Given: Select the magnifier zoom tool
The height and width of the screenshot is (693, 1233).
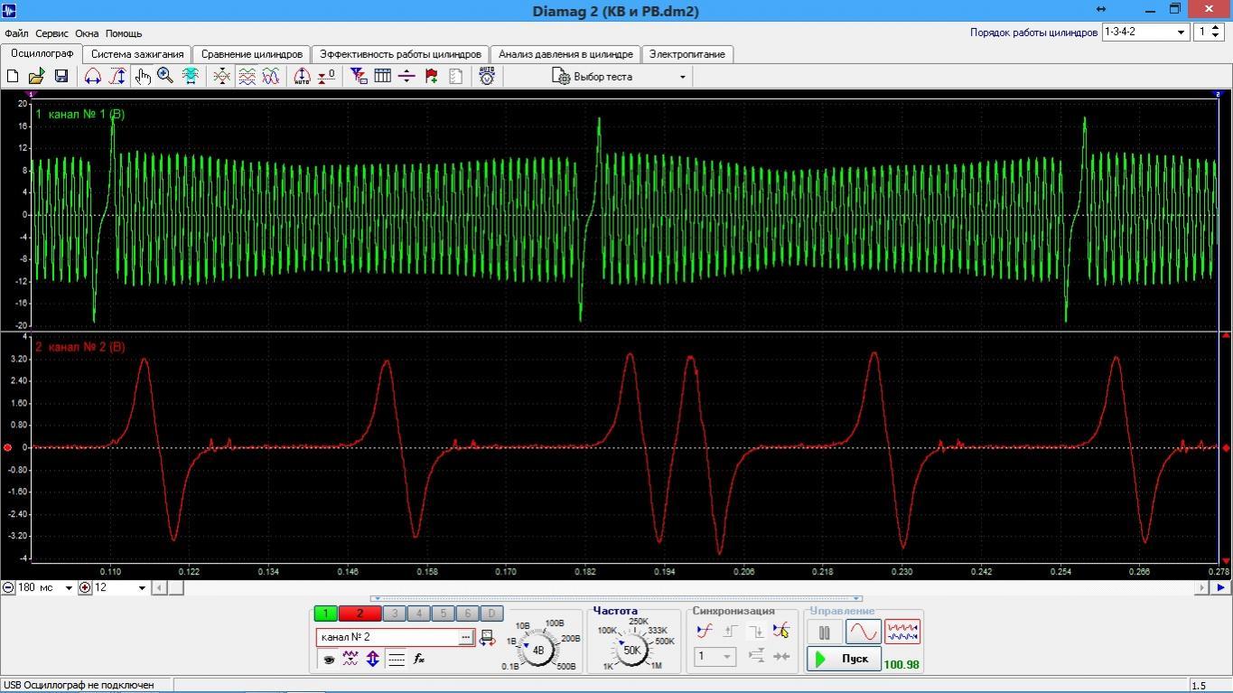Looking at the screenshot, I should tap(165, 77).
